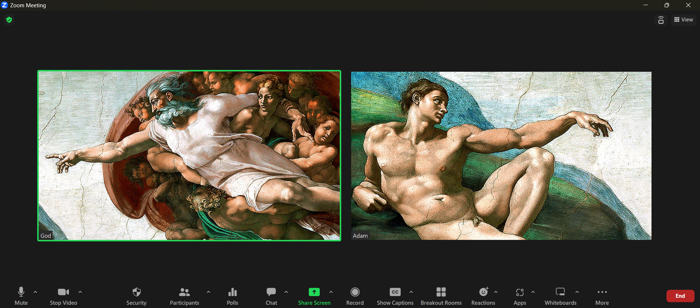Open the More options menu

pyautogui.click(x=602, y=296)
